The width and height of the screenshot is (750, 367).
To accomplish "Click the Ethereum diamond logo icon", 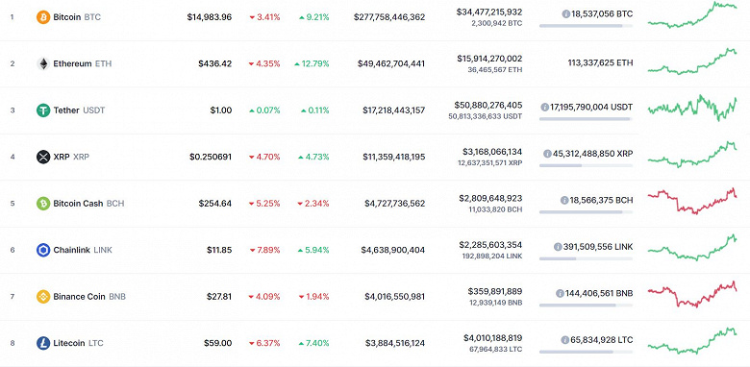I will (x=43, y=63).
